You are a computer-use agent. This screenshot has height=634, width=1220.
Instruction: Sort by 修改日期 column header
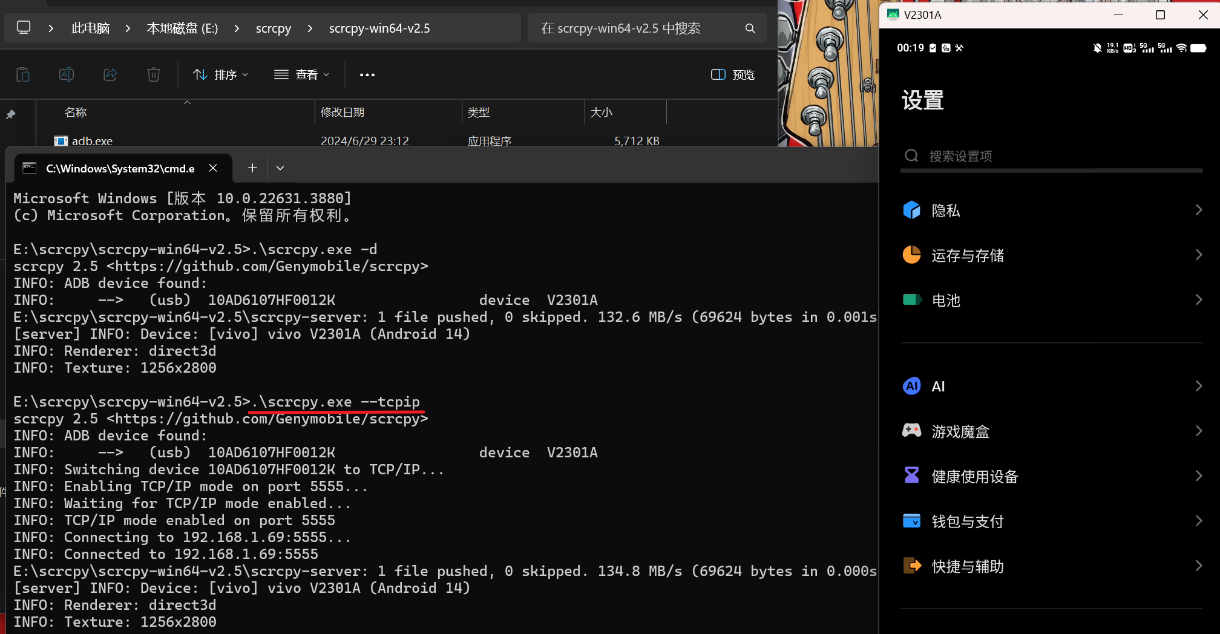click(343, 112)
